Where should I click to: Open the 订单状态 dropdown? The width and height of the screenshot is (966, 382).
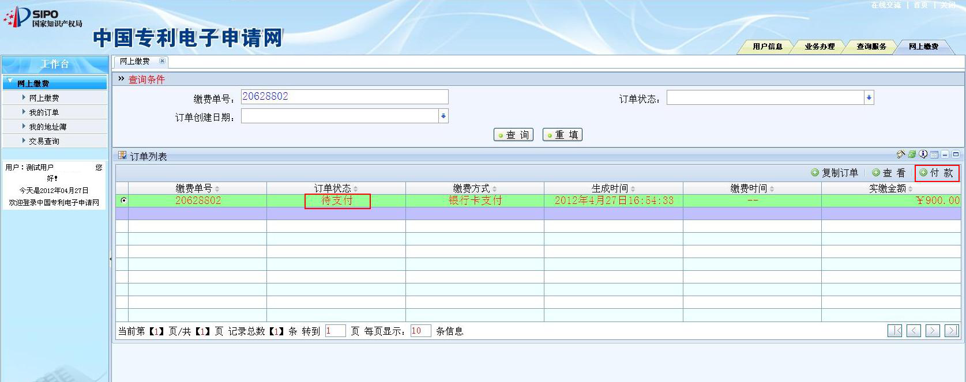pyautogui.click(x=869, y=98)
